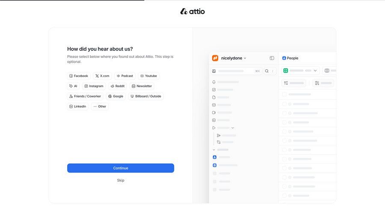The height and width of the screenshot is (207, 385).
Task: Select the Newsletter option
Action: pyautogui.click(x=142, y=86)
